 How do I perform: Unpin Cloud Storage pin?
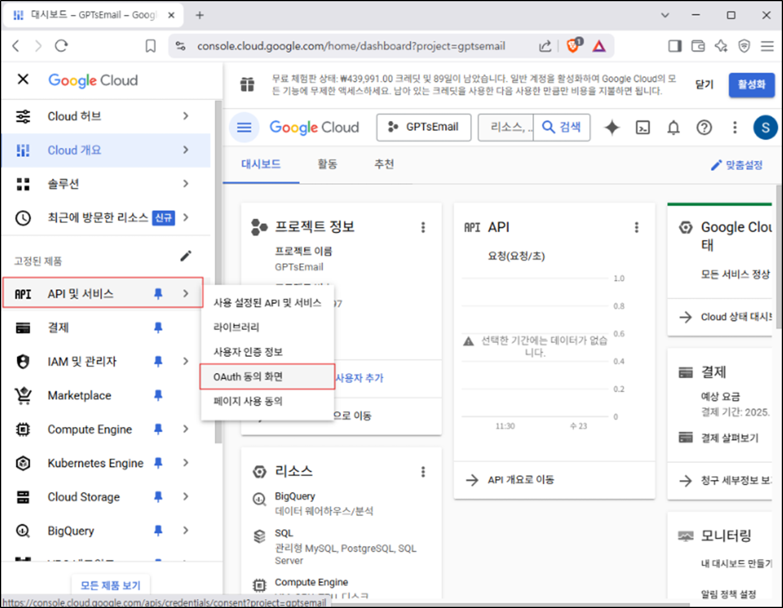tap(158, 497)
